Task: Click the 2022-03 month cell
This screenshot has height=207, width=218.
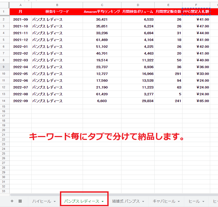Action: click(x=21, y=60)
